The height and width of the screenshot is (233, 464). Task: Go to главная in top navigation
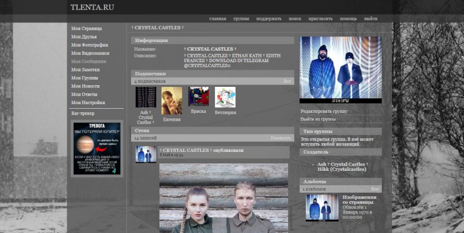217,18
